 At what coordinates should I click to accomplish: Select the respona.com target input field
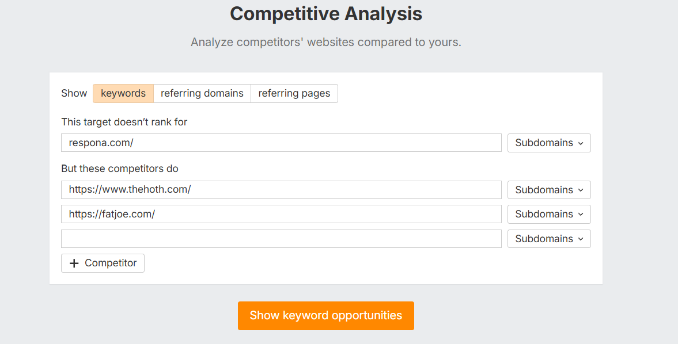click(x=281, y=143)
